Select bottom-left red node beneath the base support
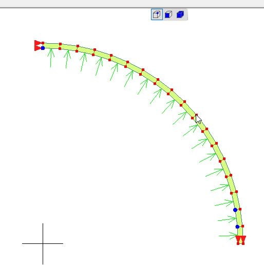The image size is (264, 265). [238, 243]
